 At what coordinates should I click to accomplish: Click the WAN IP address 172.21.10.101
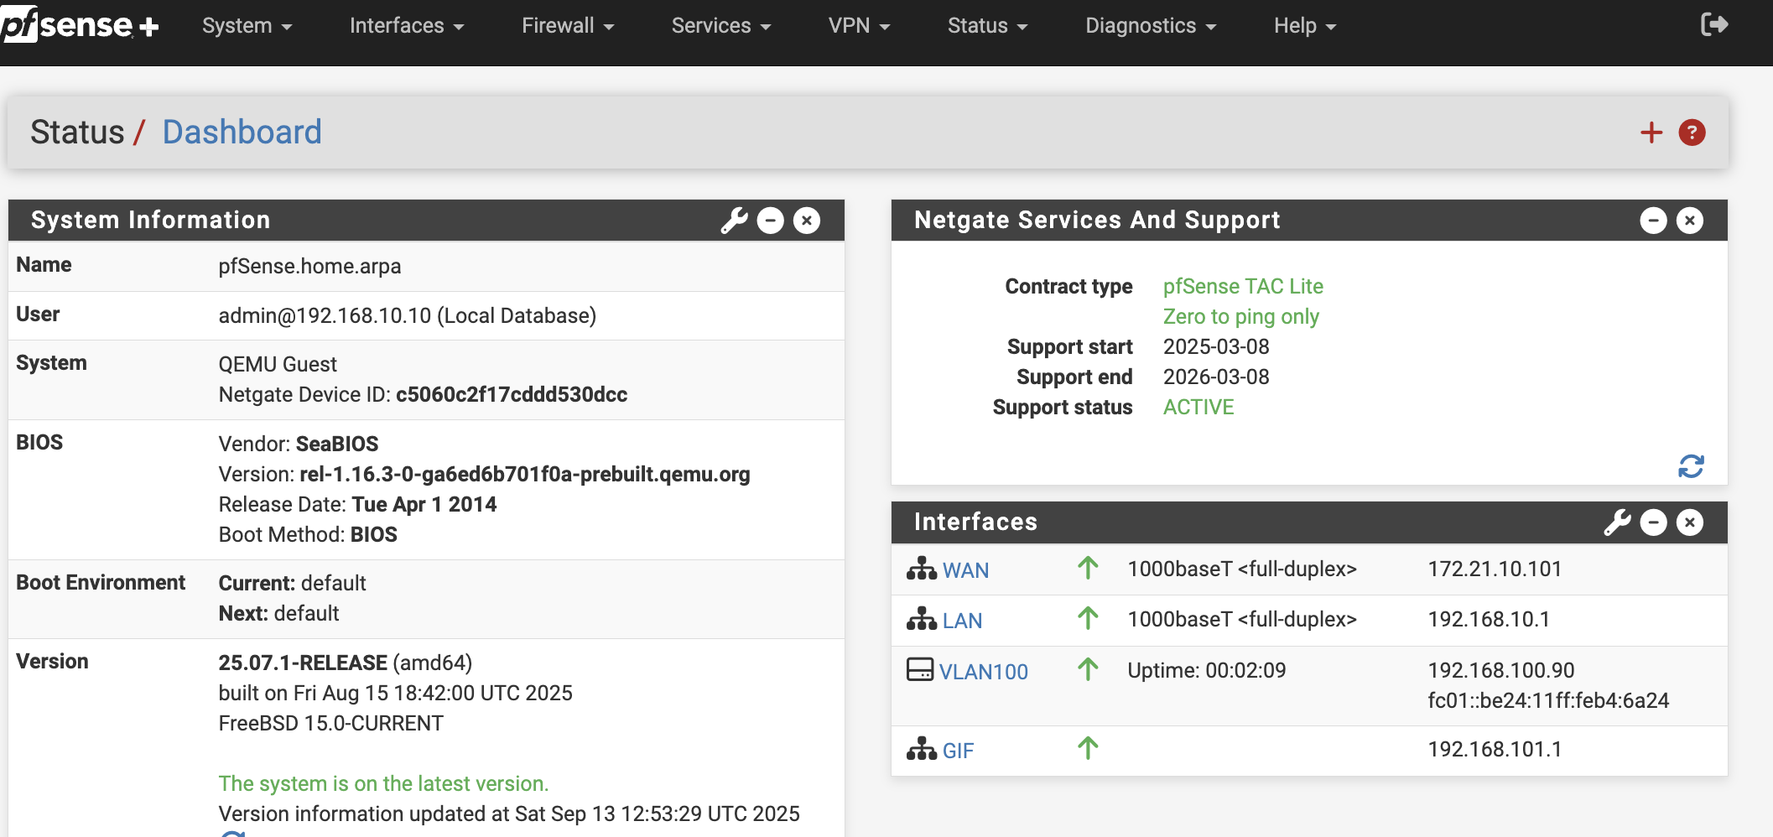[x=1495, y=569]
